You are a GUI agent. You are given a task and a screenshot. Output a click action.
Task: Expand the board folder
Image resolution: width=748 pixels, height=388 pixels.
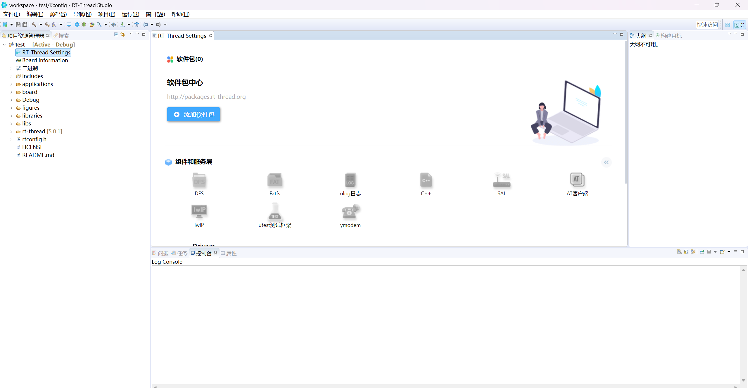click(11, 92)
